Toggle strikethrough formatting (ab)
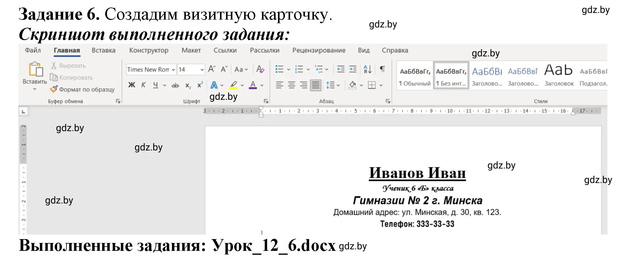 (175, 86)
